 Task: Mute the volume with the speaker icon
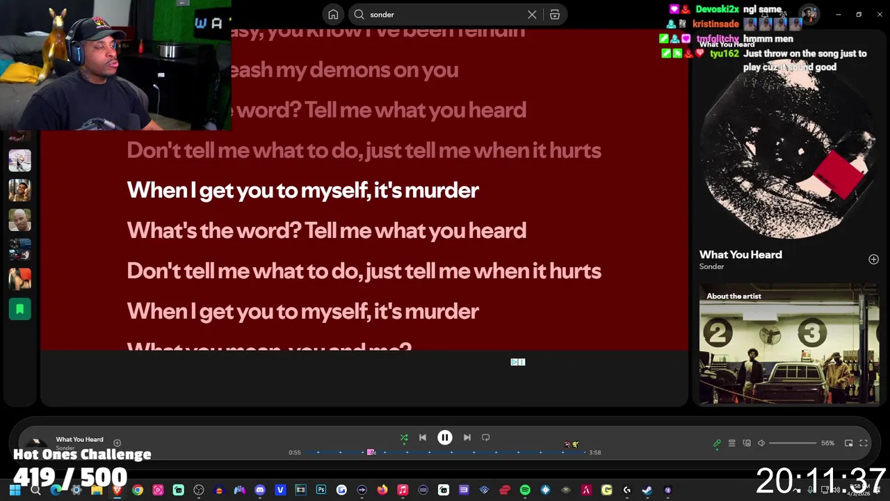[761, 443]
